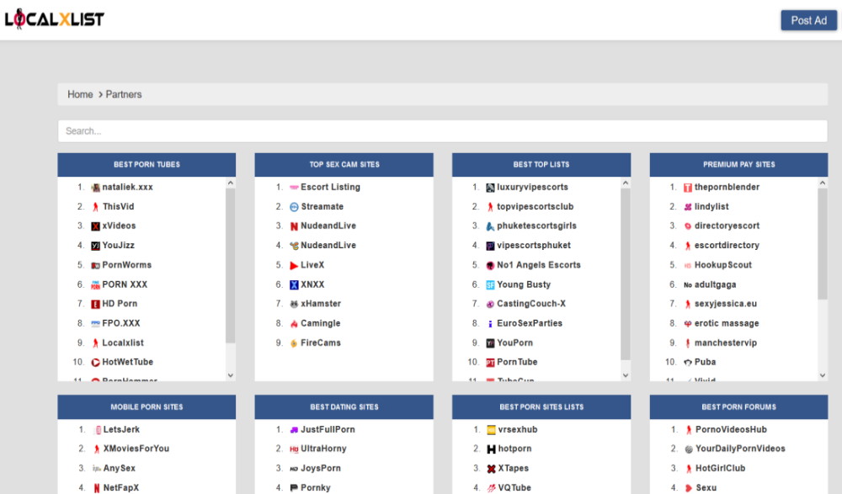842x494 pixels.
Task: Open the AnySex link
Action: click(x=120, y=468)
